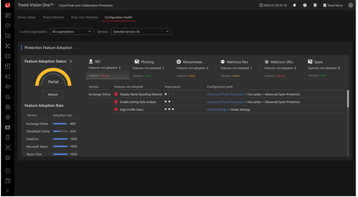Open the ID card lock sidebar icon
This screenshot has width=358, height=197.
[x=8, y=76]
